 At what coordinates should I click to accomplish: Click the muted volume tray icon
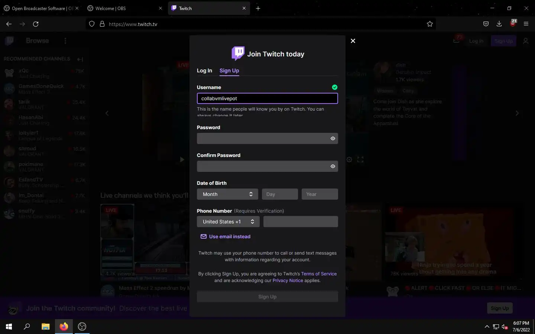505,327
